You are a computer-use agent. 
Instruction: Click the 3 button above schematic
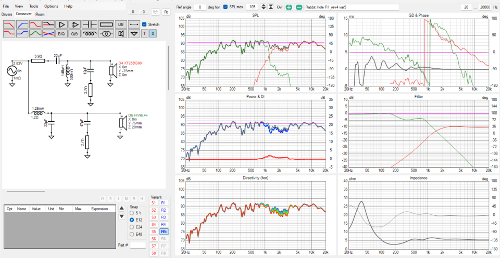coord(144,12)
